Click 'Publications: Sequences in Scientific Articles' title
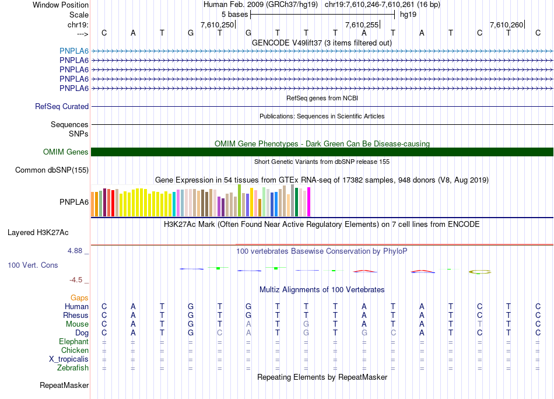The width and height of the screenshot is (554, 399). point(322,116)
